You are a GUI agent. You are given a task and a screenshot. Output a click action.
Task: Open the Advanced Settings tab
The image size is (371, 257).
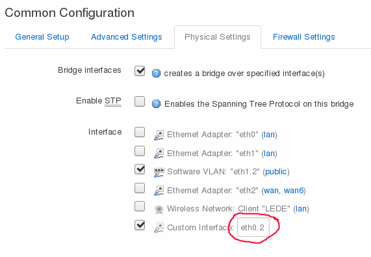coord(127,37)
